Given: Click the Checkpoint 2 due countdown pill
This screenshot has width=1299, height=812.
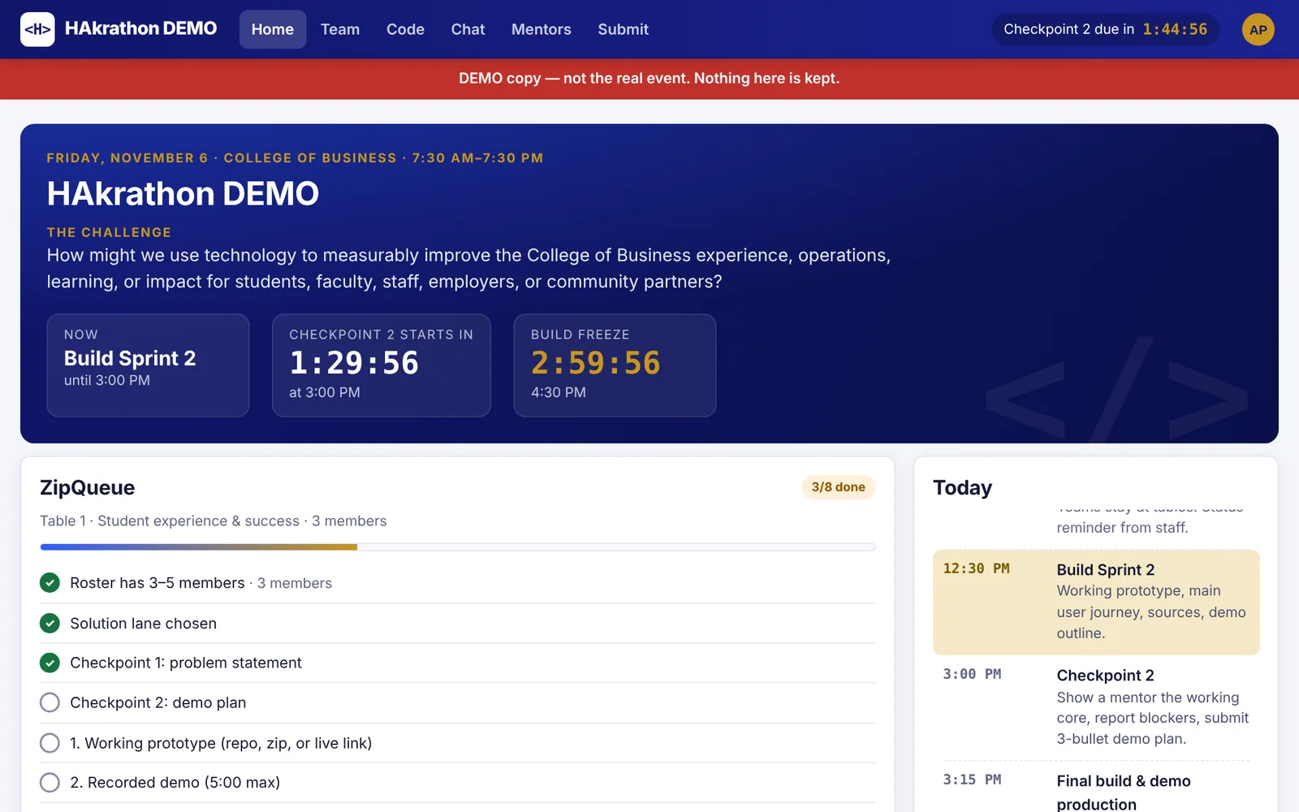Looking at the screenshot, I should pyautogui.click(x=1105, y=29).
